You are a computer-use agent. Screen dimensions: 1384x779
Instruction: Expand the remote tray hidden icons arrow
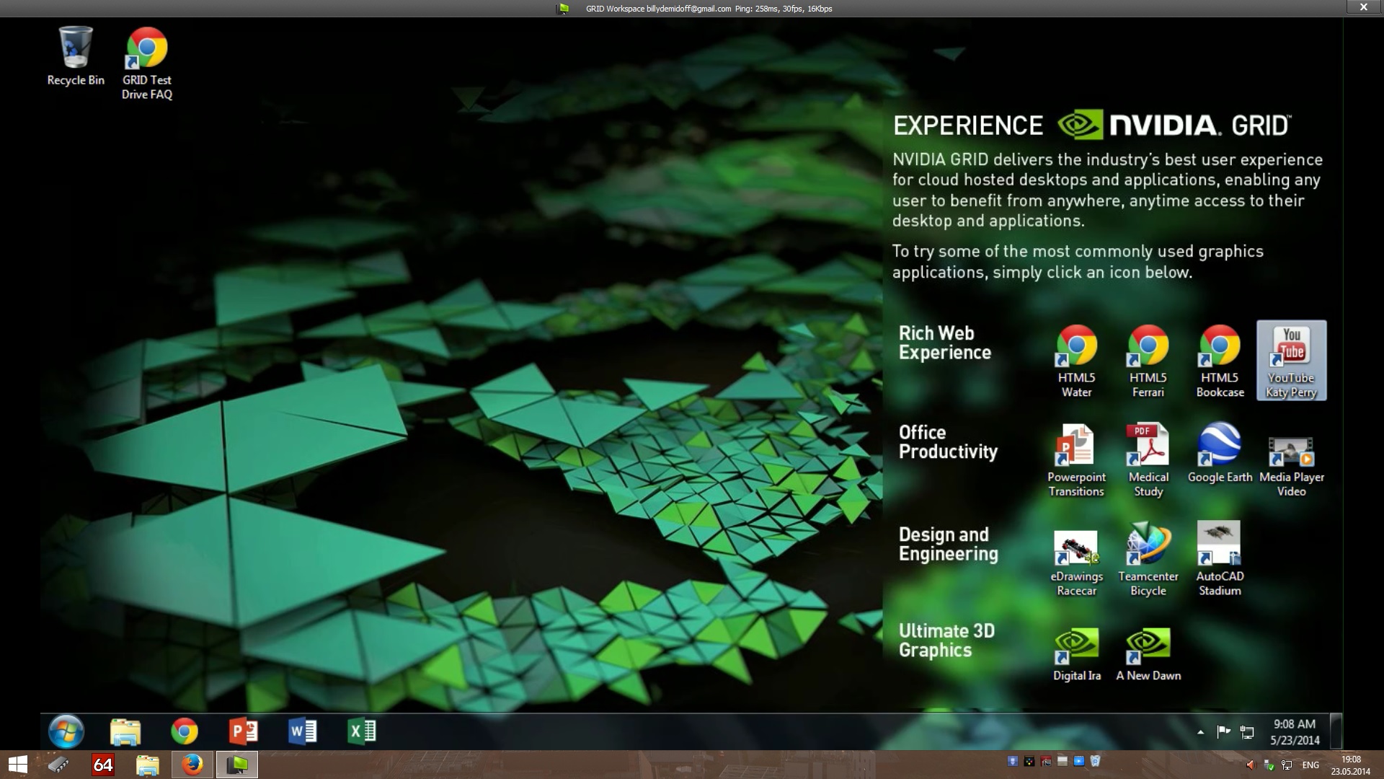[x=1200, y=732]
